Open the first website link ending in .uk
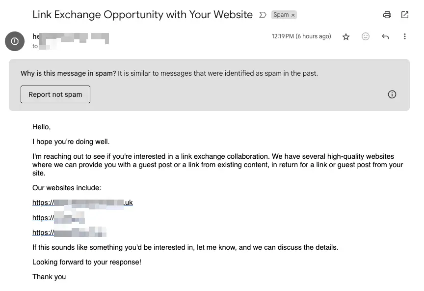Viewport: 424px width, 291px height. pos(82,203)
